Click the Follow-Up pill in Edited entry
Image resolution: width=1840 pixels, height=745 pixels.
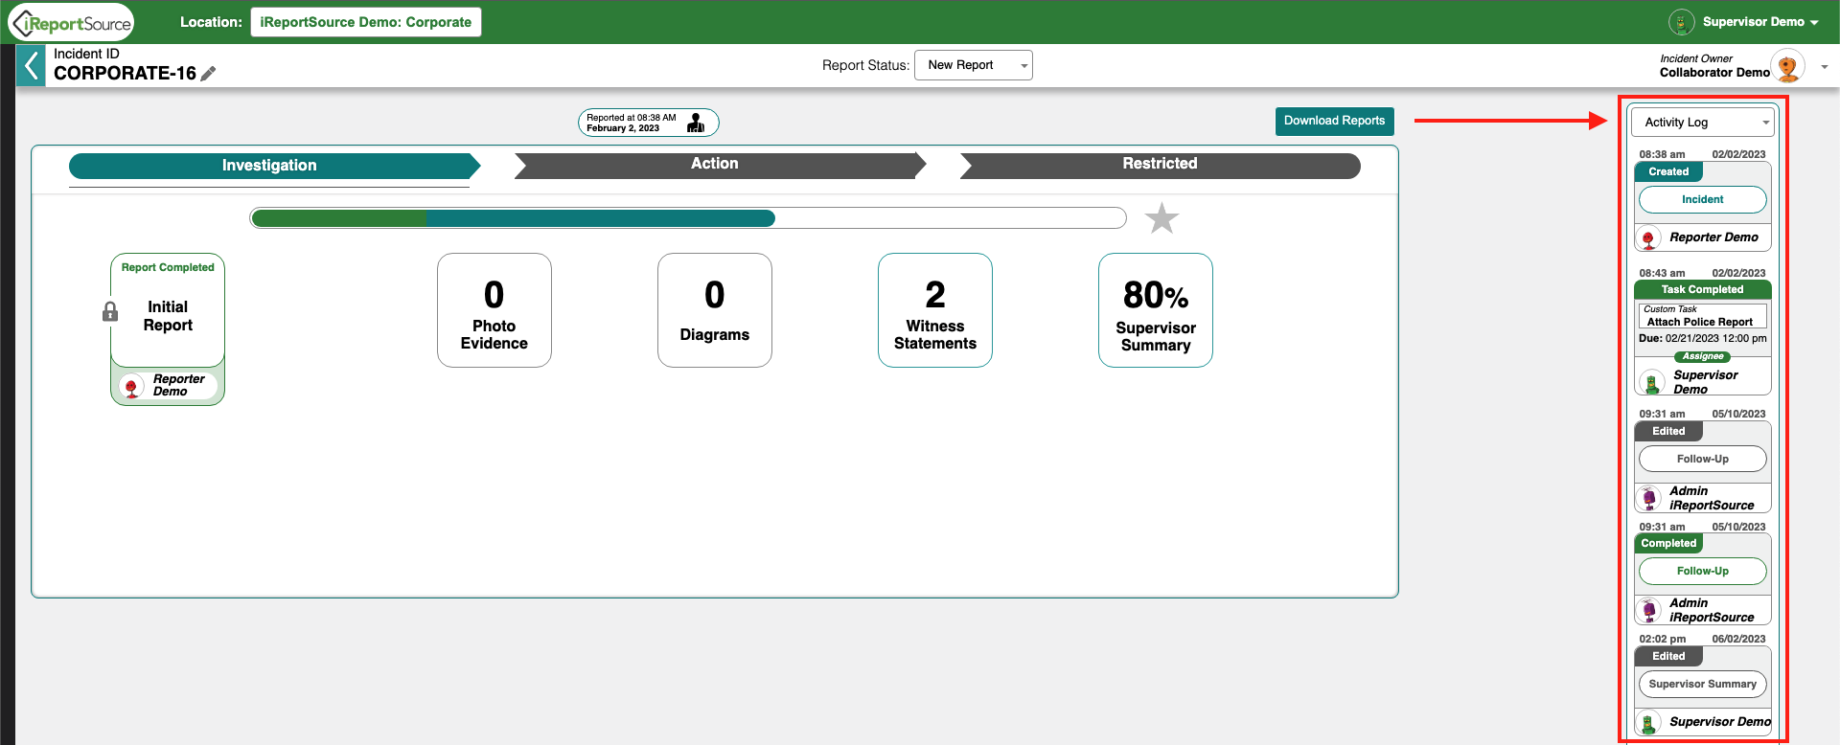tap(1702, 460)
